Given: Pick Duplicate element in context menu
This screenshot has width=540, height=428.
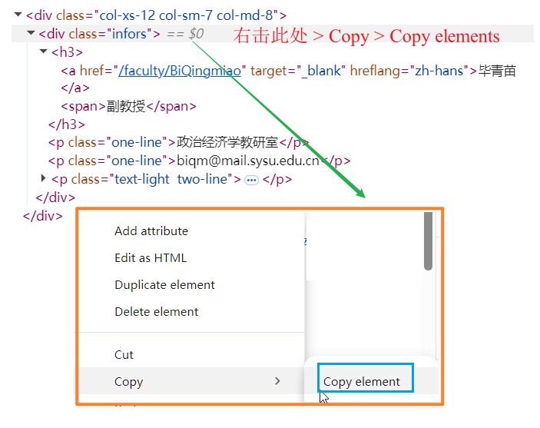Looking at the screenshot, I should point(164,284).
